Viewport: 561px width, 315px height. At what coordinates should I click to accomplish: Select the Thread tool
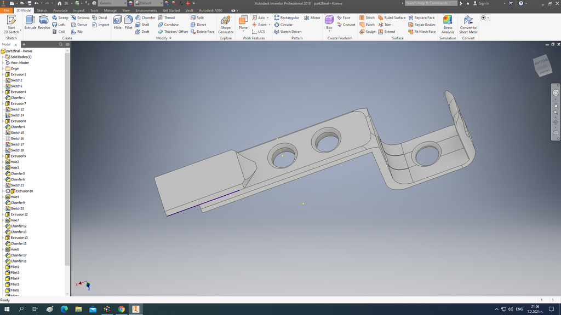167,17
